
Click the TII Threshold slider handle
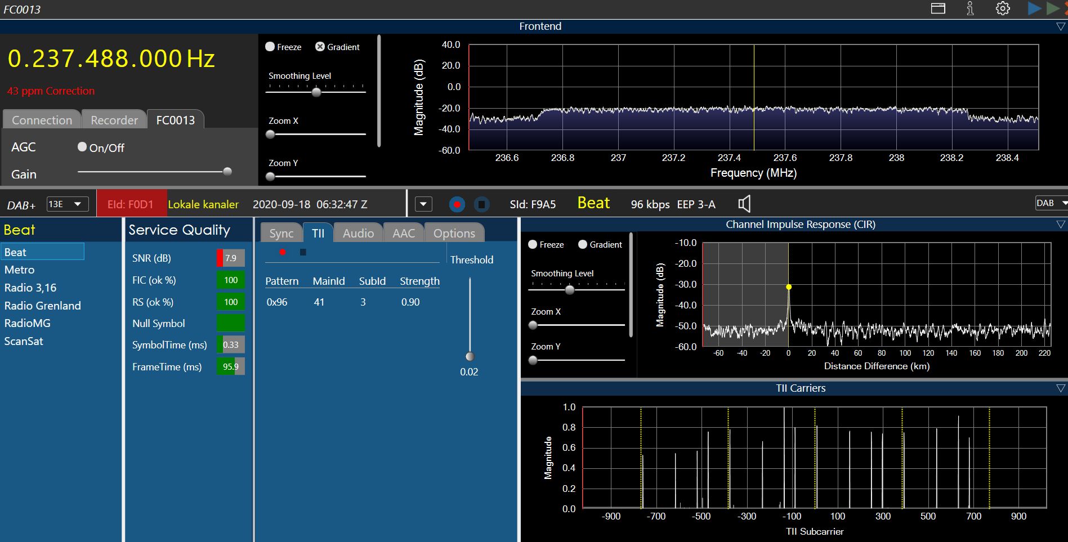coord(470,356)
